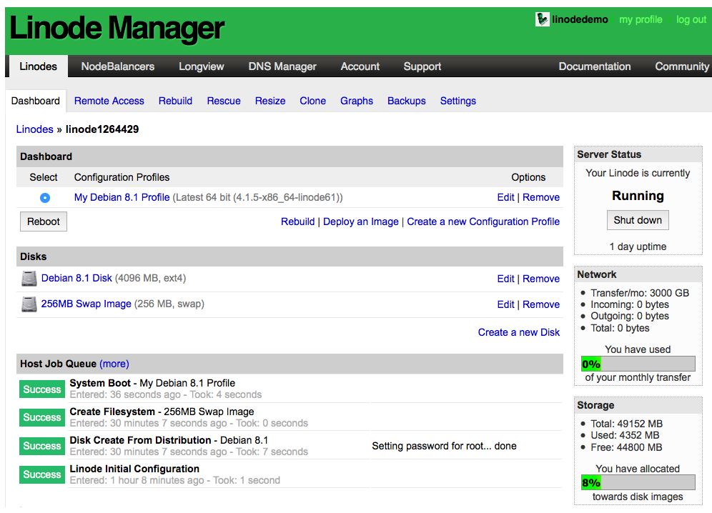View the Graphs sub-tab
Screen dimensions: 712x513
click(x=357, y=101)
